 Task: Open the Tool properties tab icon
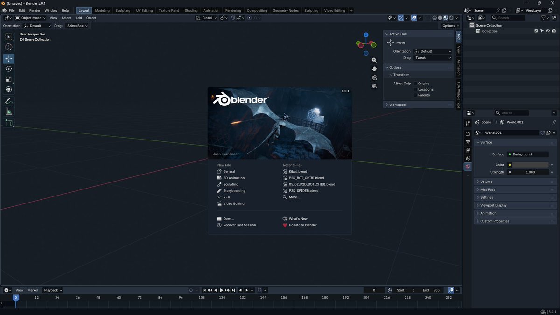tap(468, 123)
